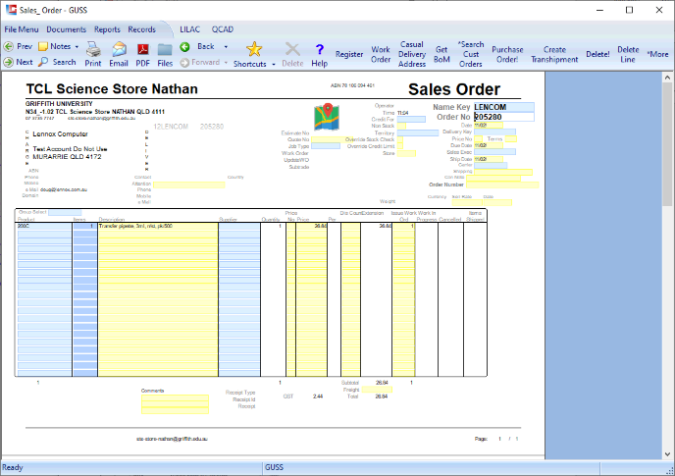The image size is (675, 476).
Task: Expand the Notes dropdown arrow
Action: coord(76,46)
